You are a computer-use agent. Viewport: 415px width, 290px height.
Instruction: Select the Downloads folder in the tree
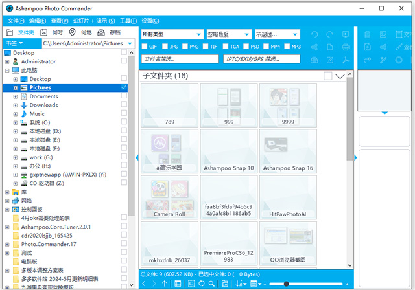(x=43, y=105)
